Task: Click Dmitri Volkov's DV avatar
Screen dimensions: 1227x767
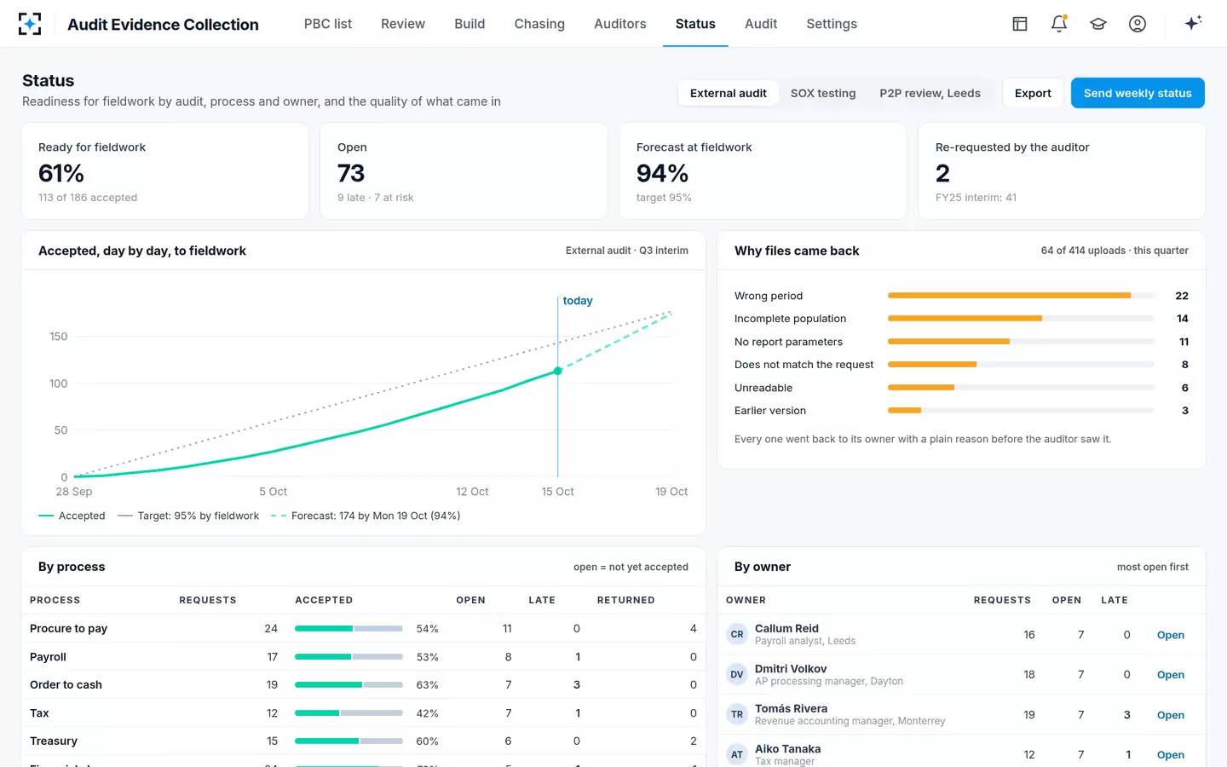Action: [x=737, y=674]
